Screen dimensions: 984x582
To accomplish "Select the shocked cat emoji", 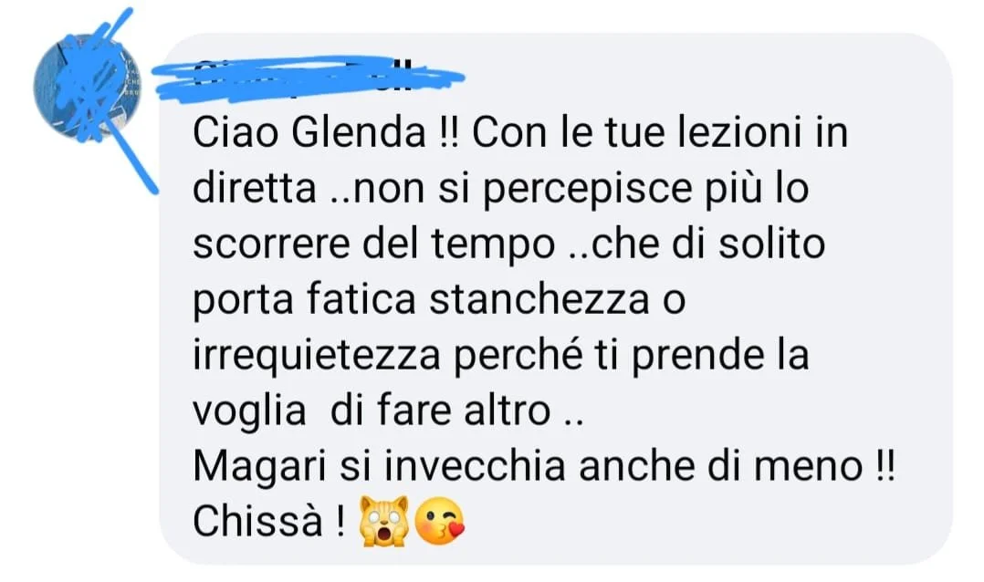I will (x=383, y=520).
